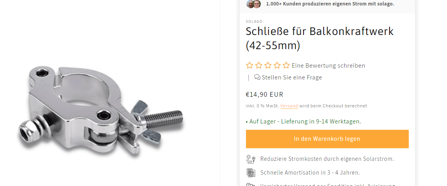Rate with the fourth star
Viewport: 447px width, 186px height.
click(277, 65)
